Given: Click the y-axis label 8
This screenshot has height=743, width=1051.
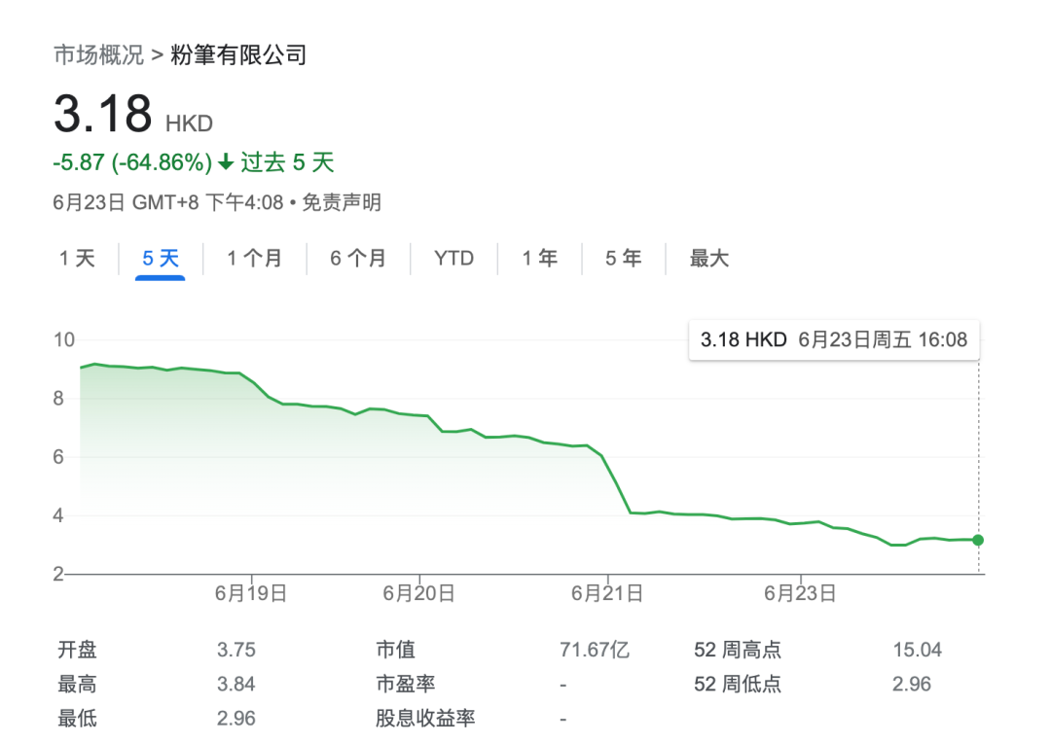Looking at the screenshot, I should point(59,399).
